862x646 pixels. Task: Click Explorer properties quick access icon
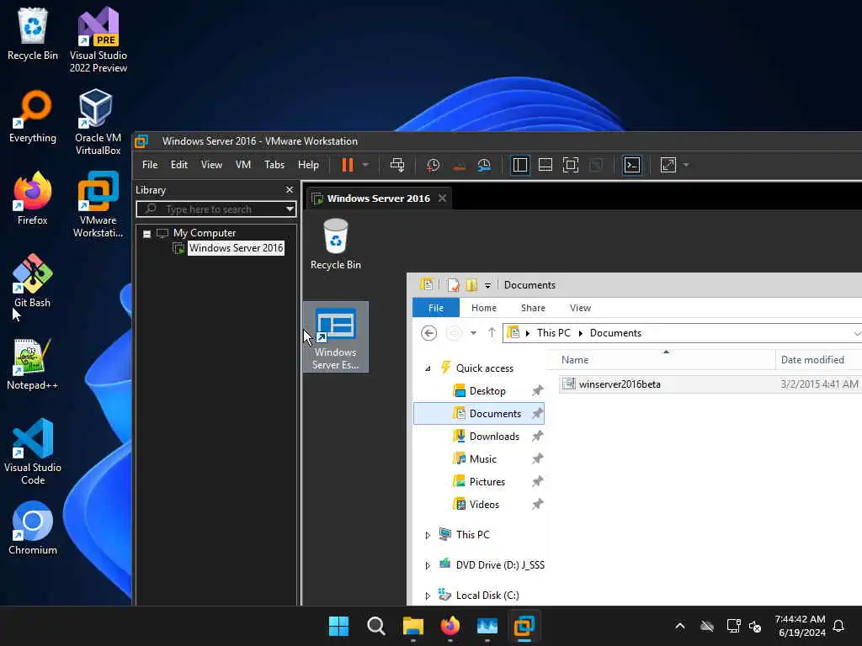coord(453,285)
